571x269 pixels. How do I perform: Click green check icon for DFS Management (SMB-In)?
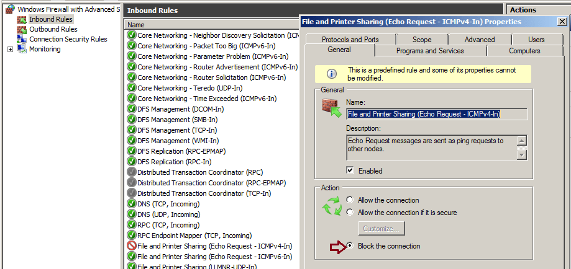[x=132, y=120]
